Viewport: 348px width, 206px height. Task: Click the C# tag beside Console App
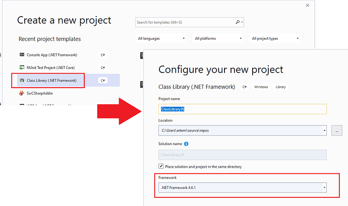(103, 55)
